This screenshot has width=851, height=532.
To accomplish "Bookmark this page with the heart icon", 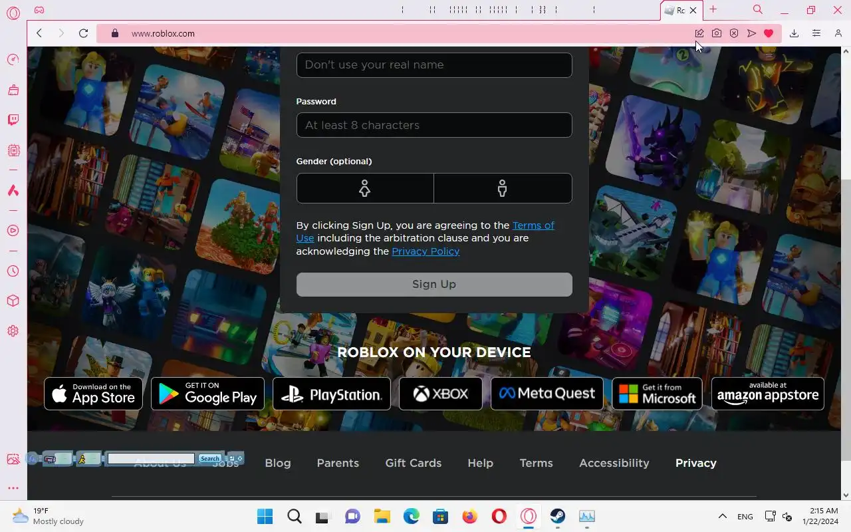I will (769, 33).
